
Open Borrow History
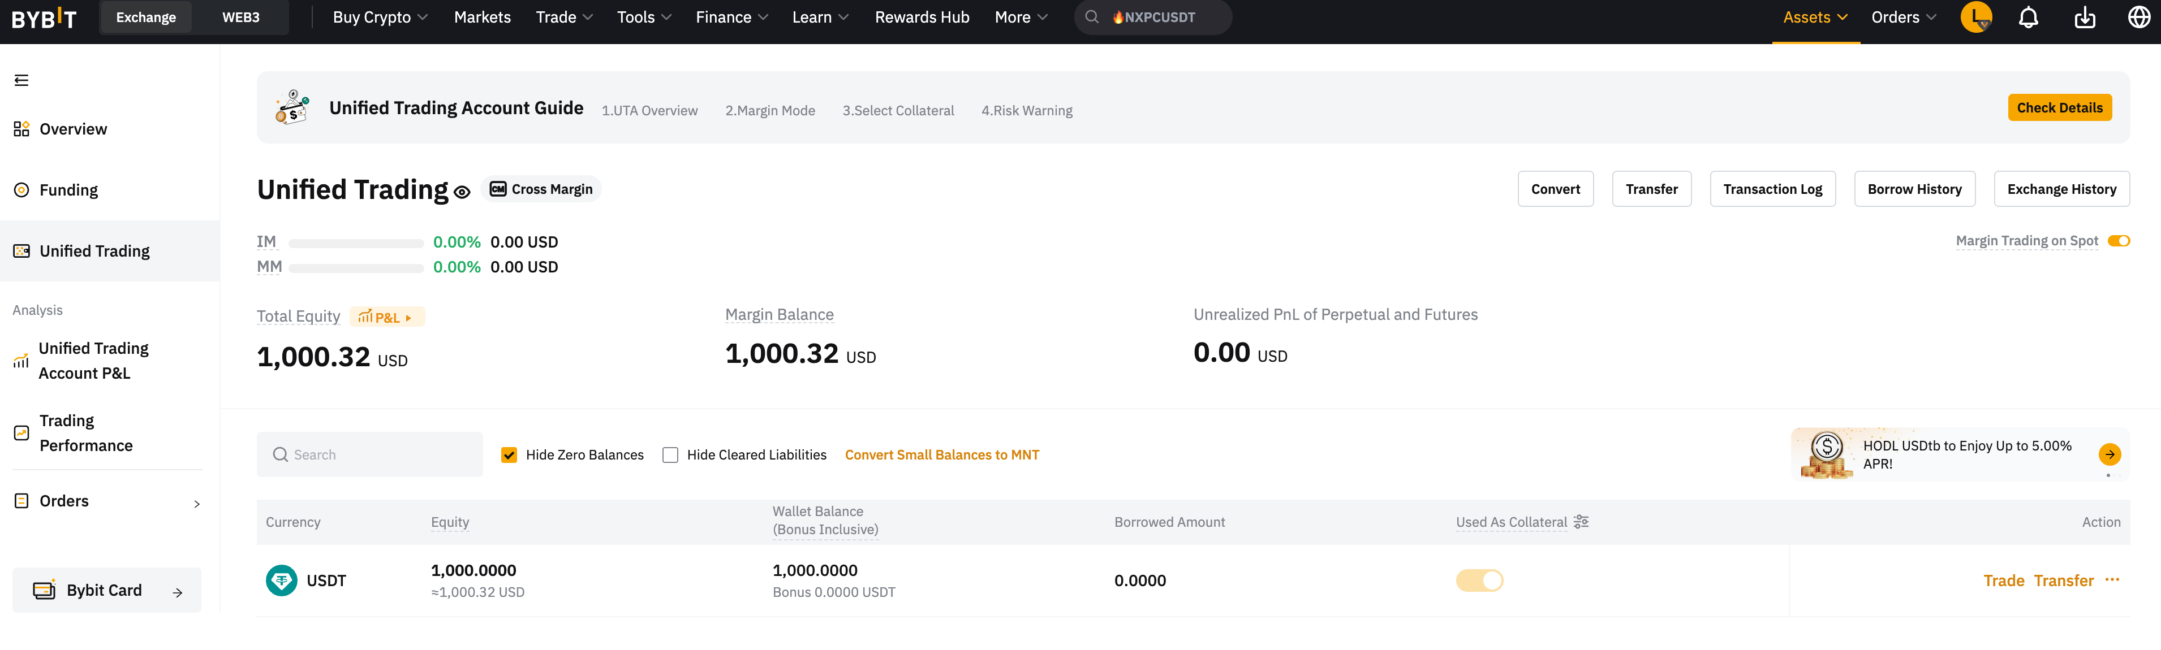coord(1914,189)
